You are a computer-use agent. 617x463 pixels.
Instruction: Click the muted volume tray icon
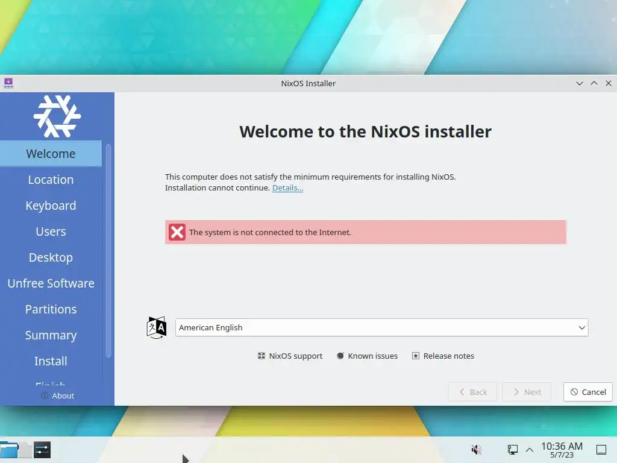[x=477, y=449]
